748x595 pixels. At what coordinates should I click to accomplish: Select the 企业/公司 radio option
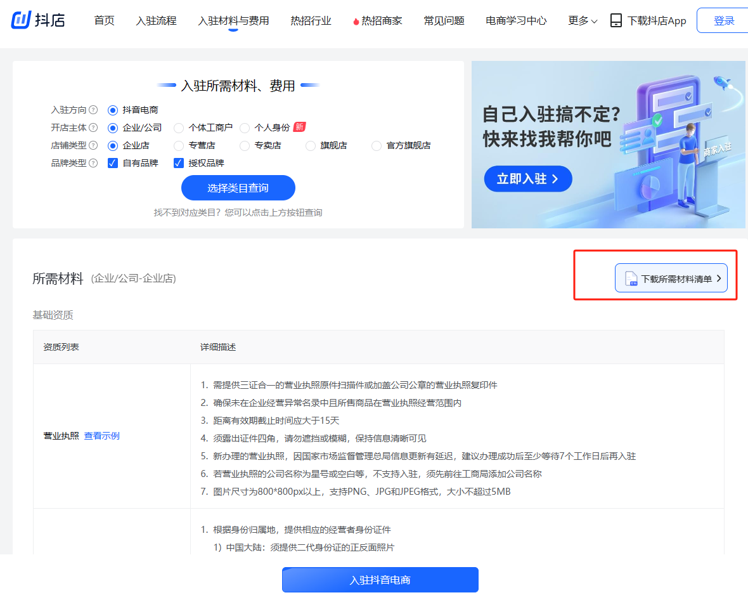coord(113,128)
